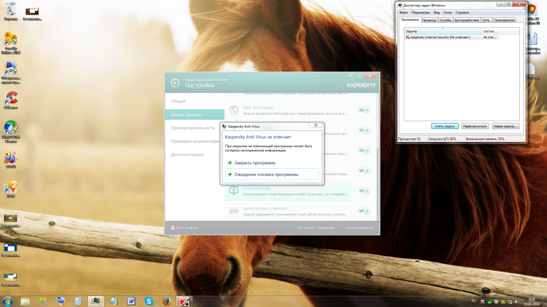Open Параметры menu in Task Manager
This screenshot has height=307, width=547.
click(x=421, y=12)
